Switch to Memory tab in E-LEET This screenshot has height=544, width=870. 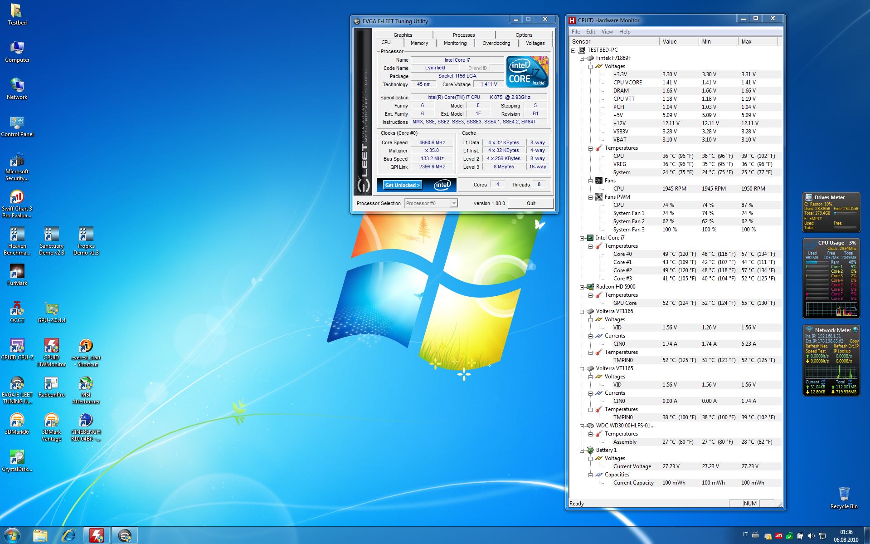pos(419,43)
